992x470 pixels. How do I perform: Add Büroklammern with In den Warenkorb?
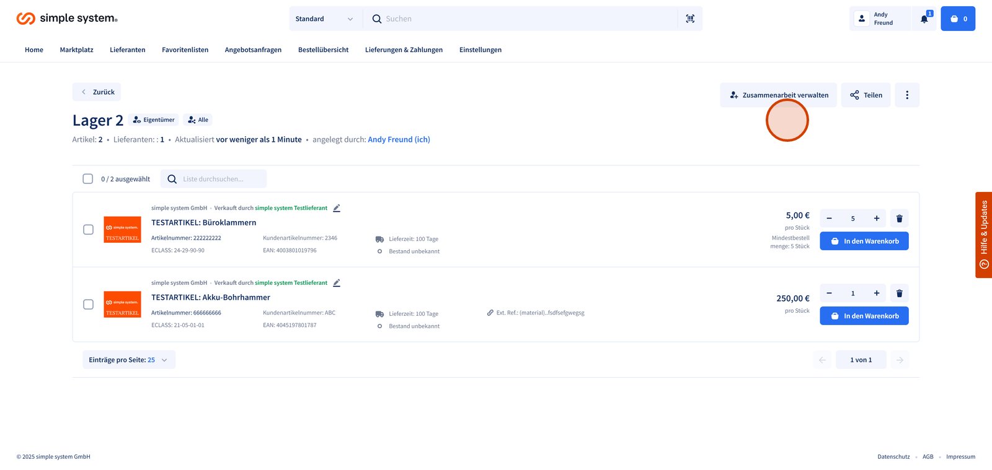pyautogui.click(x=864, y=241)
